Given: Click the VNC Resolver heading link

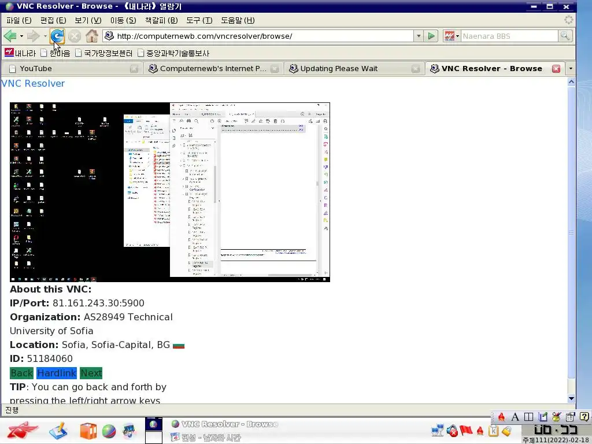Looking at the screenshot, I should [x=33, y=83].
